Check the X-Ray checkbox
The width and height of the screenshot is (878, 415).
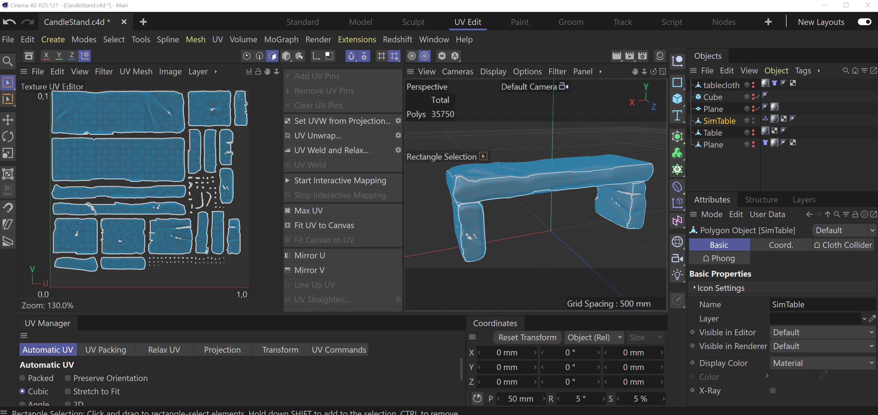pos(773,391)
